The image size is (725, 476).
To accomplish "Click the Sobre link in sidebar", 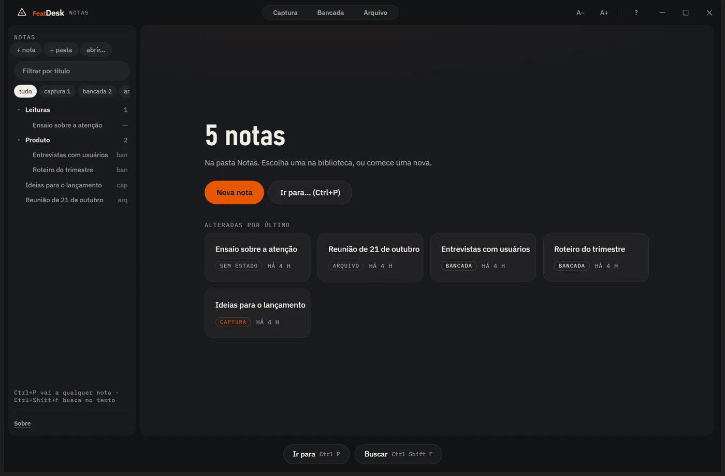I will pos(22,423).
